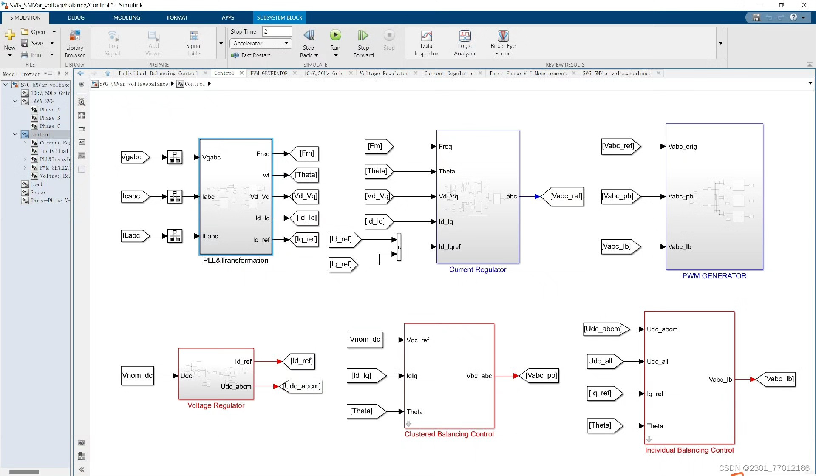This screenshot has height=476, width=816.
Task: Open the Print options dropdown arrow
Action: click(x=52, y=55)
